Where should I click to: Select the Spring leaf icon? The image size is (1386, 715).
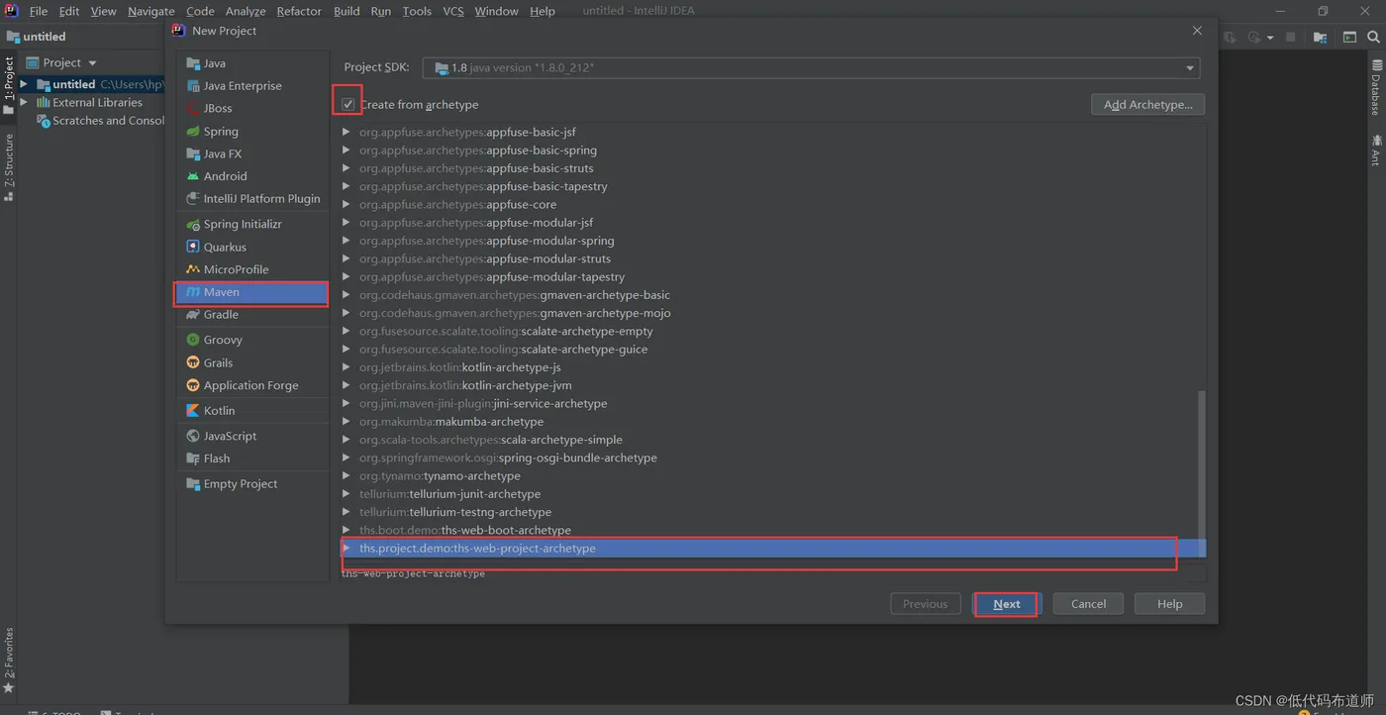point(193,131)
